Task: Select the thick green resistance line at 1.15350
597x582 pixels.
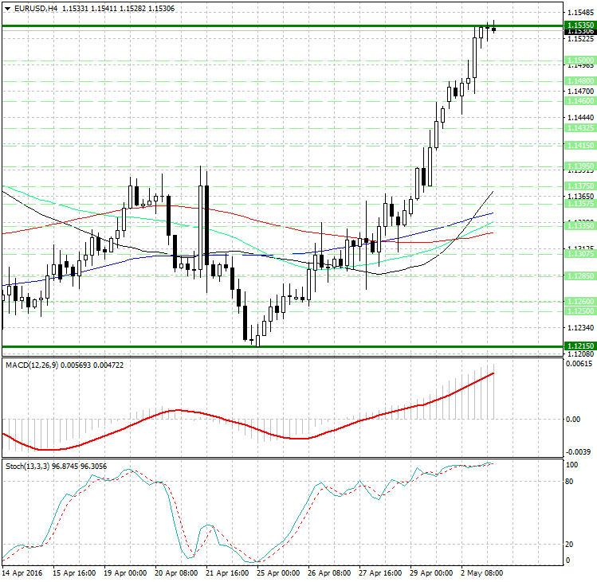Action: click(x=282, y=25)
